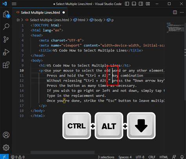Expand the html breadcrumb item
The height and width of the screenshot is (159, 186).
click(x=79, y=20)
